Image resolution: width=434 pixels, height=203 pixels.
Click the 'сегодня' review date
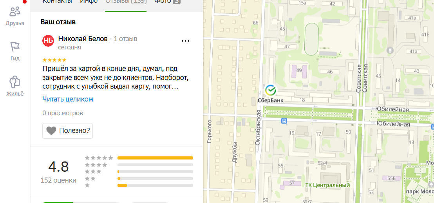[69, 47]
